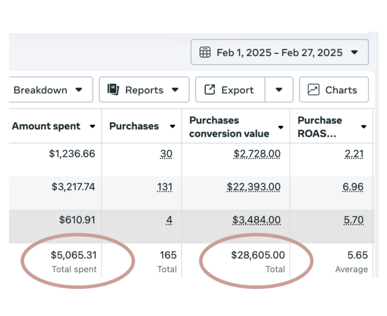The image size is (387, 316).
Task: Expand the Breakdown dropdown
Action: tap(51, 90)
